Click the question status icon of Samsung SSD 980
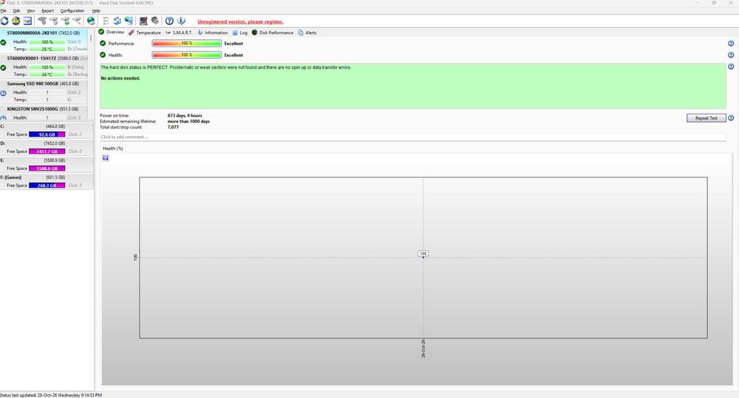Image resolution: width=739 pixels, height=398 pixels. pos(3,93)
